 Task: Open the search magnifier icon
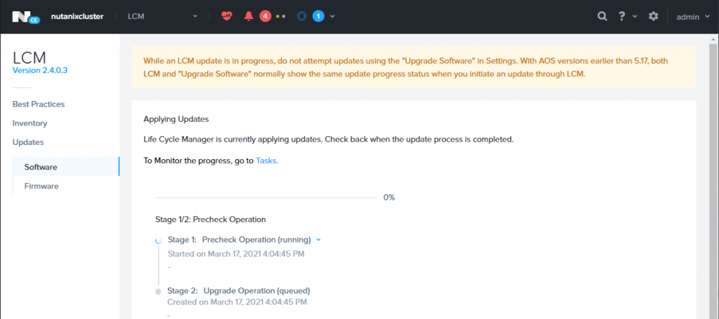coord(602,17)
